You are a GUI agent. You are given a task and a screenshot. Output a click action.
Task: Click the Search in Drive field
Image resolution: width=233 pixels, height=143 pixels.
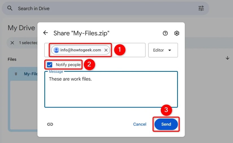pyautogui.click(x=106, y=8)
